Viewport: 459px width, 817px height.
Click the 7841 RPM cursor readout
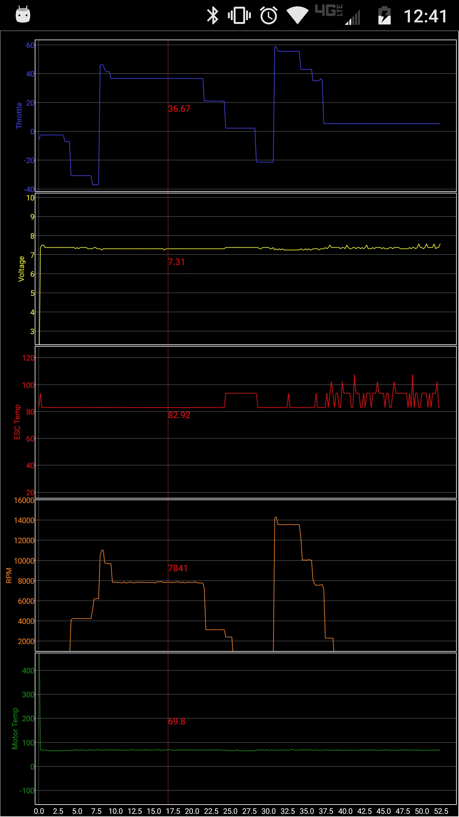coord(178,568)
